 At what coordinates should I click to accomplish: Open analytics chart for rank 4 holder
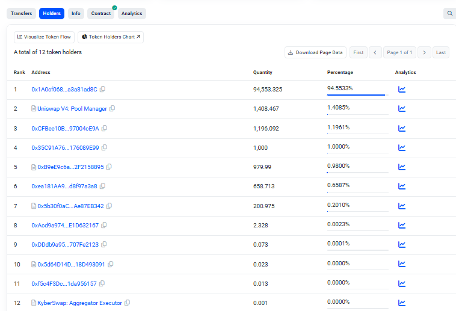[x=402, y=147]
